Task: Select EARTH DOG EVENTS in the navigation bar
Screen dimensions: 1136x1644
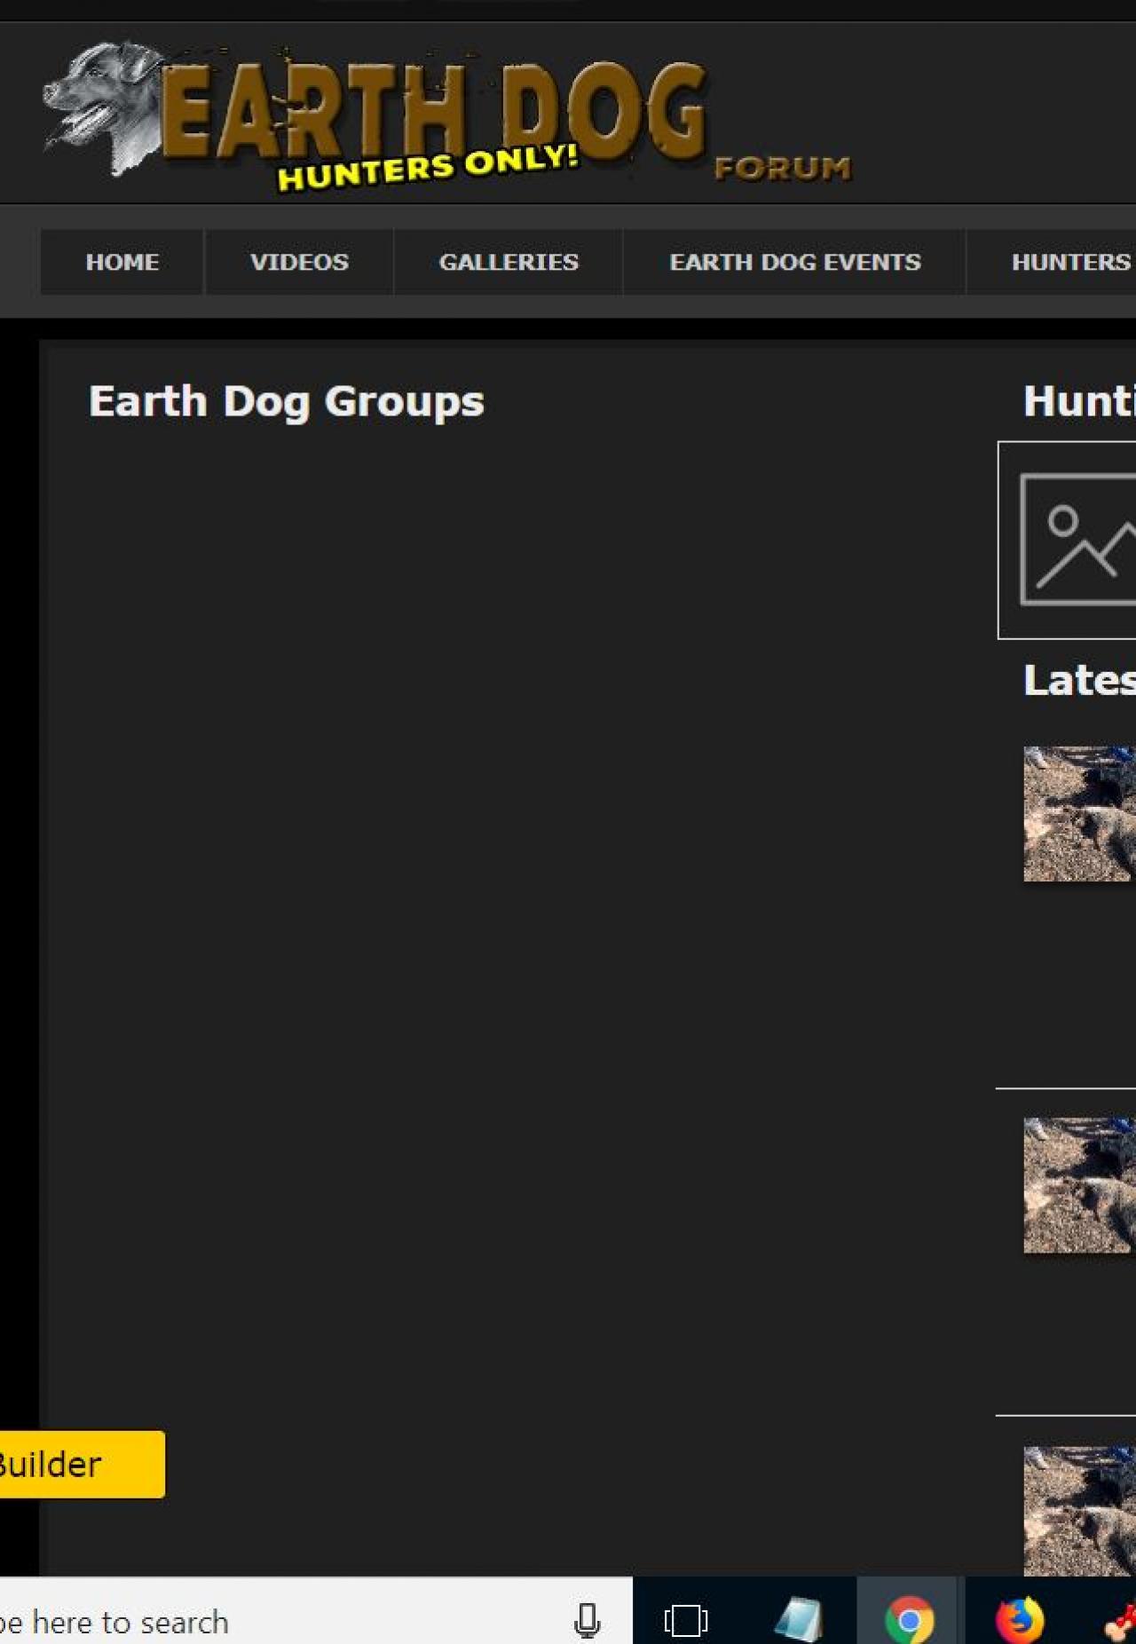Action: (795, 262)
